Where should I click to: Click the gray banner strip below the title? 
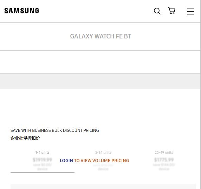pos(100,81)
